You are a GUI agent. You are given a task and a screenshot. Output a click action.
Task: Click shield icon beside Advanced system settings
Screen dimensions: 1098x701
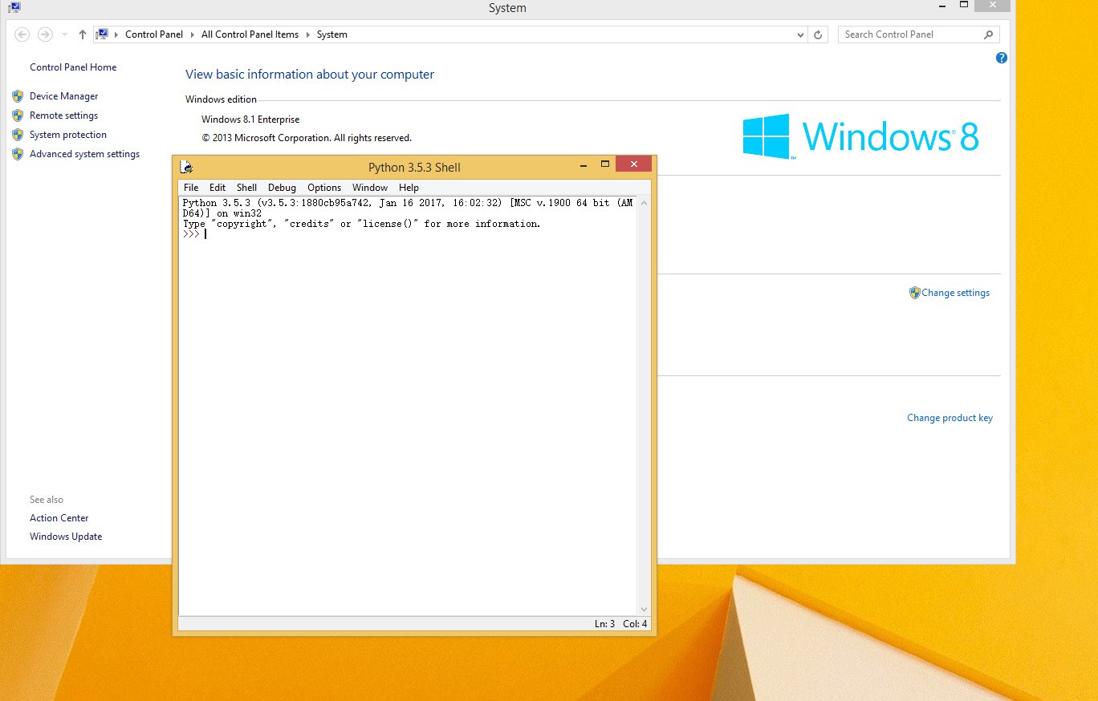pyautogui.click(x=18, y=154)
